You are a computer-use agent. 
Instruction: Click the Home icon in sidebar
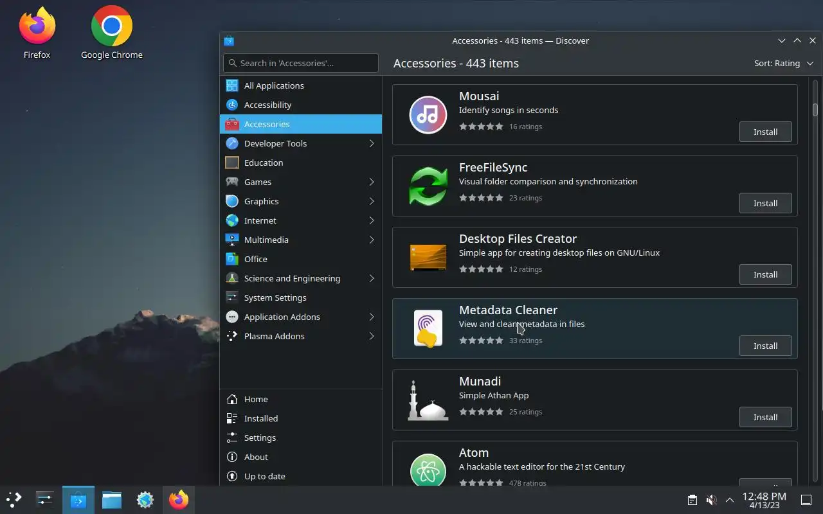point(232,399)
